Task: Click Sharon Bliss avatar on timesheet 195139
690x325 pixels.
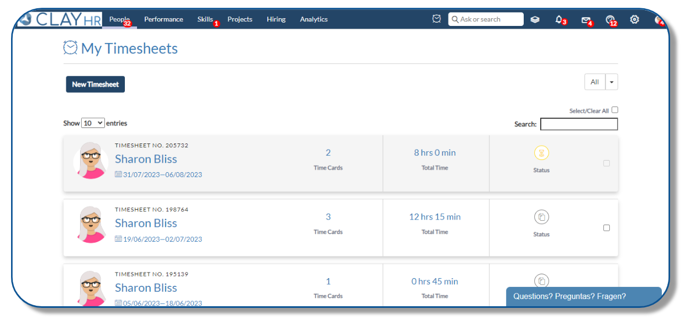Action: [91, 289]
